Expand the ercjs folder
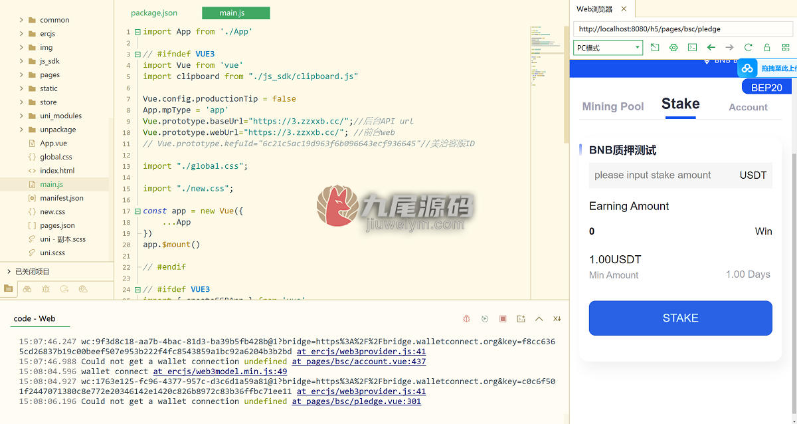Screen dimensions: 797x424 pyautogui.click(x=21, y=33)
